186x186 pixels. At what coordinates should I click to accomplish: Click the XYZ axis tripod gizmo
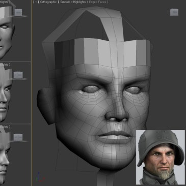click(40, 177)
